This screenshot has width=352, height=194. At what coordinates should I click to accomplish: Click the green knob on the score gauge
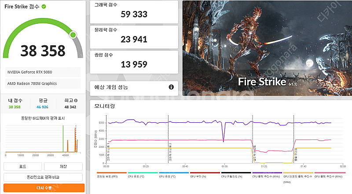(73, 35)
